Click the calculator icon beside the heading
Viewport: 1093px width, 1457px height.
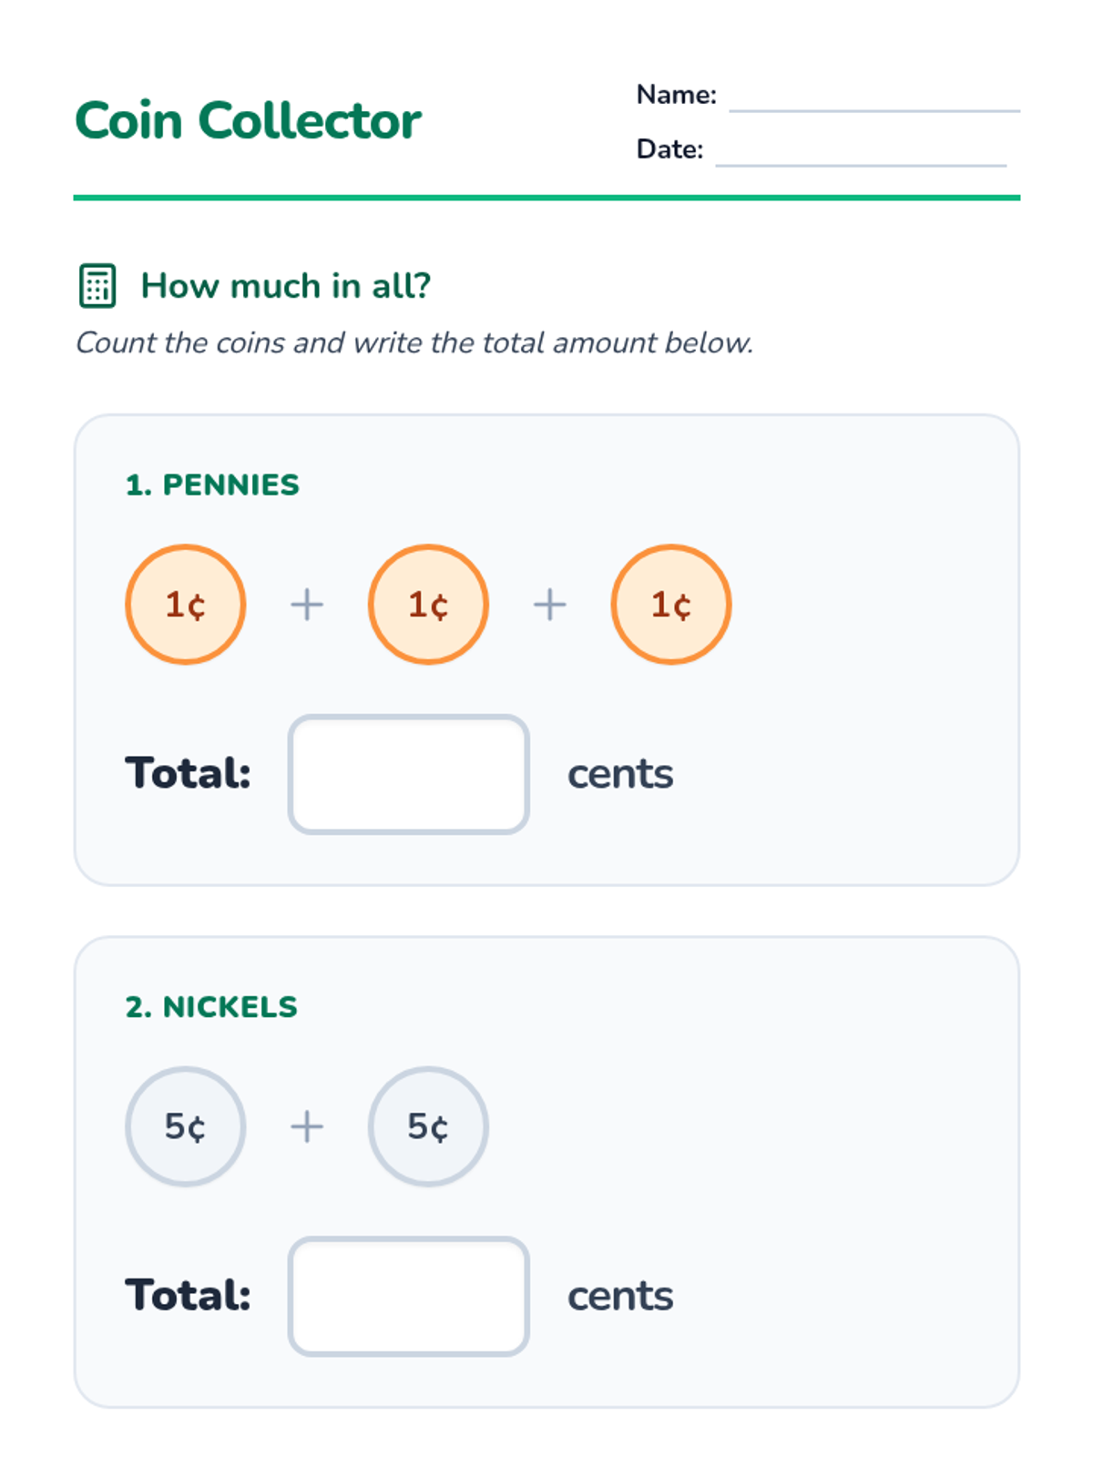point(97,286)
